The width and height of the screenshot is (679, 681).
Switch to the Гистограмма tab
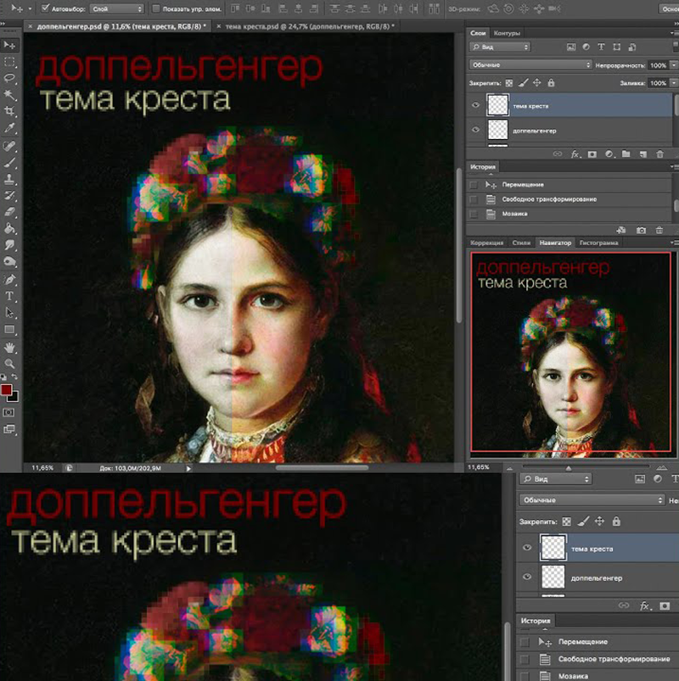(598, 243)
